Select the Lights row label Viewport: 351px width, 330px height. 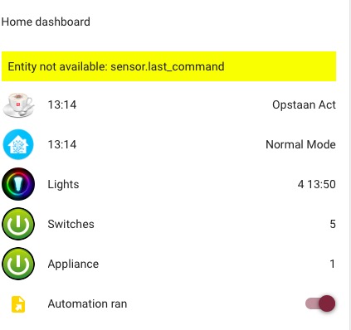[63, 184]
